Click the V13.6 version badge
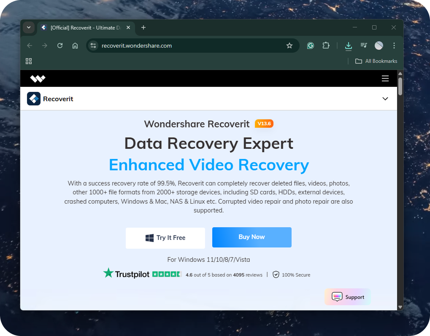Screen dimensions: 430x336 point(264,124)
